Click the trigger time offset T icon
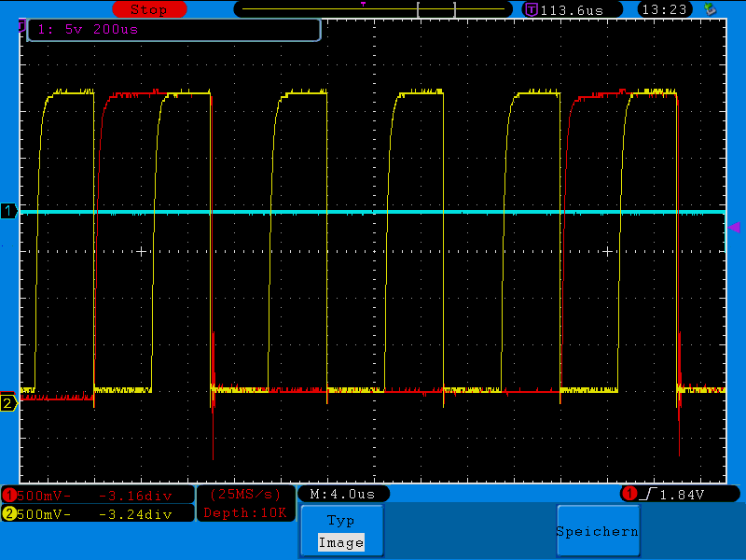 coord(532,9)
